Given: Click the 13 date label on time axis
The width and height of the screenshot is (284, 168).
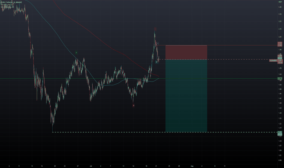Looking at the screenshot, I should [x=32, y=166].
